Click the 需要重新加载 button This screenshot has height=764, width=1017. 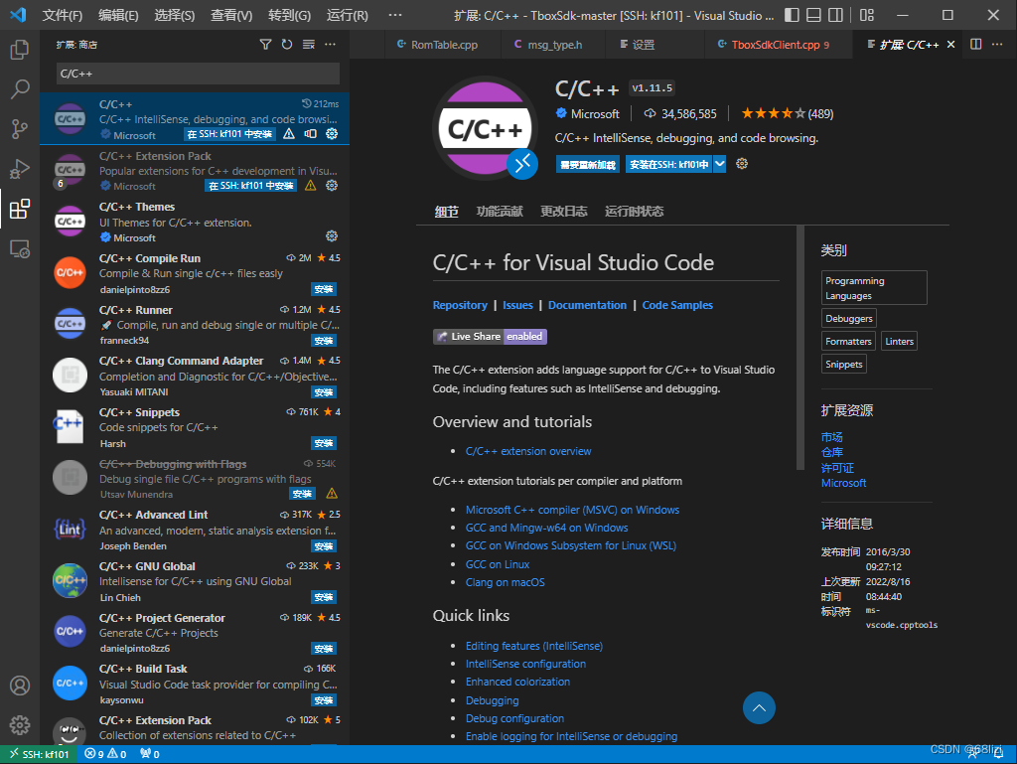click(x=588, y=164)
